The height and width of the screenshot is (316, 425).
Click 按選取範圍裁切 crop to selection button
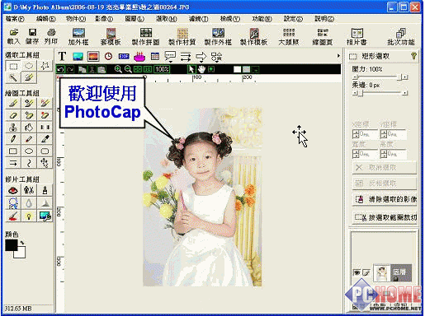[385, 217]
